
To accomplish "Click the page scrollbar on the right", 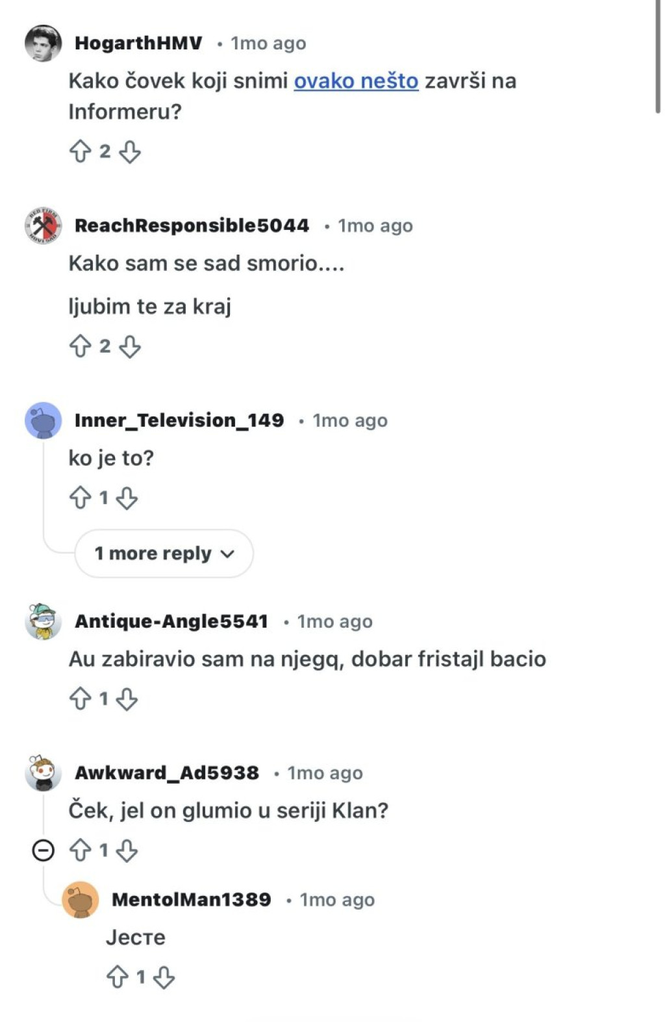I will [658, 58].
